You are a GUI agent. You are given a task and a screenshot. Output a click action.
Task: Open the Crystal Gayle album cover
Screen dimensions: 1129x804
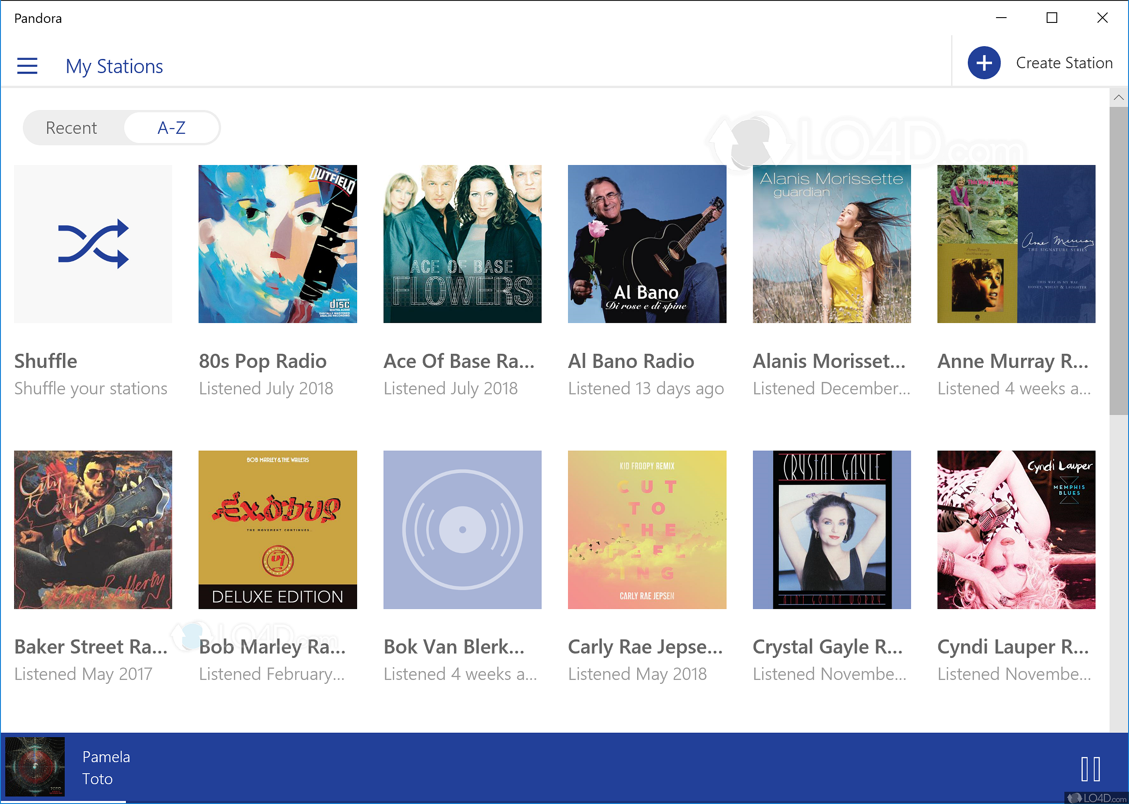point(832,530)
